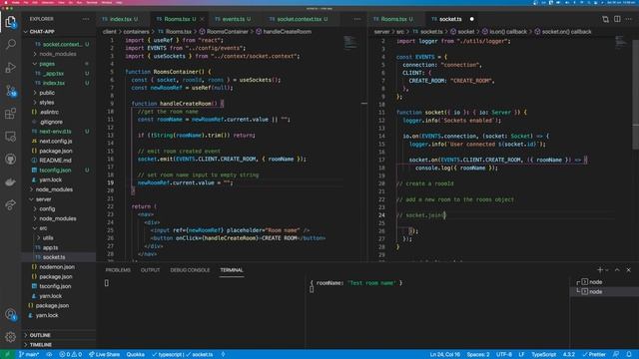Viewport: 639px width, 359px height.
Task: Click the compare changes icon in right editor
Action: click(x=606, y=19)
